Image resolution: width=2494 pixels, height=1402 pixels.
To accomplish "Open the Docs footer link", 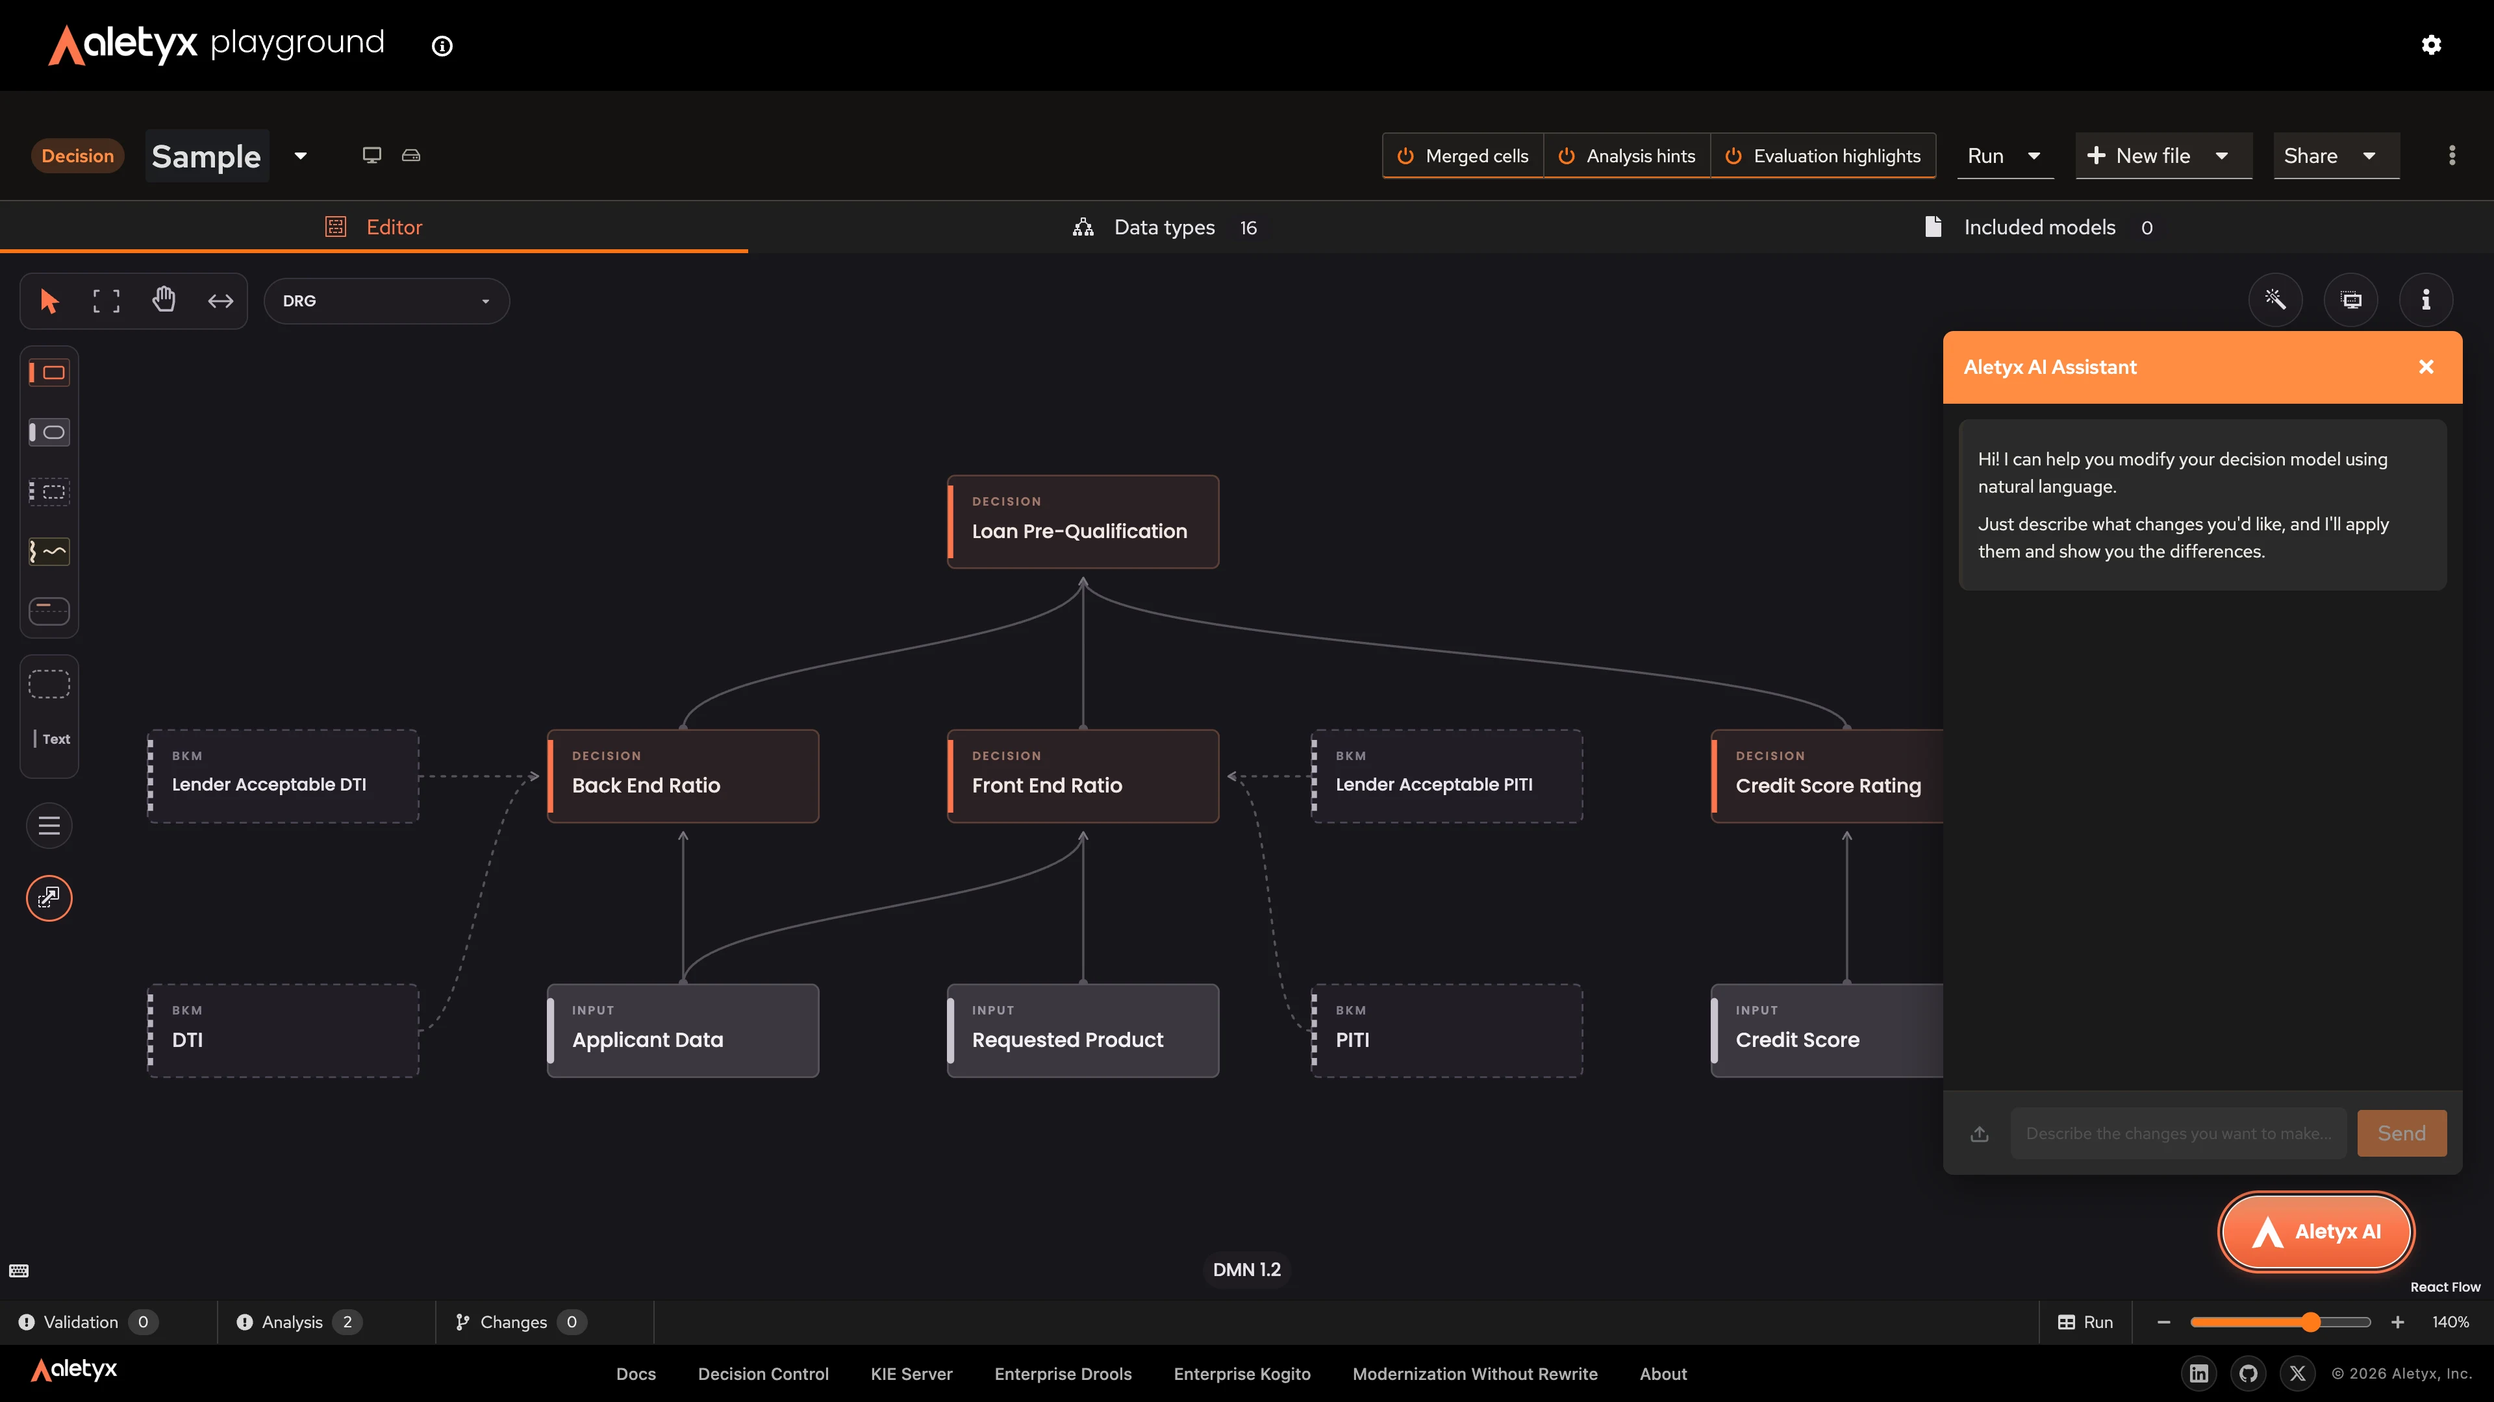I will [636, 1374].
